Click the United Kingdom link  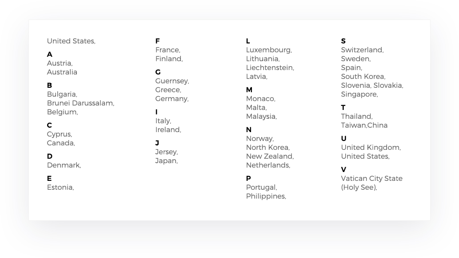click(x=370, y=148)
